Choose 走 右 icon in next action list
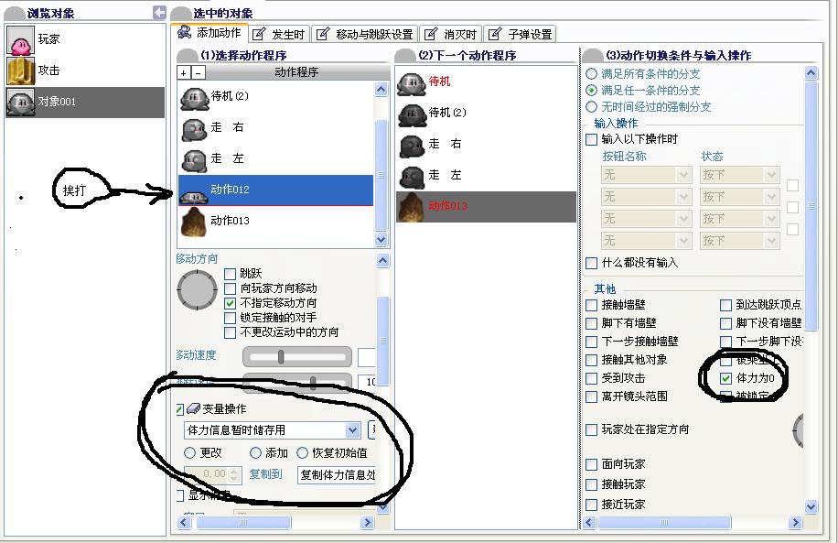The width and height of the screenshot is (838, 543). (412, 145)
